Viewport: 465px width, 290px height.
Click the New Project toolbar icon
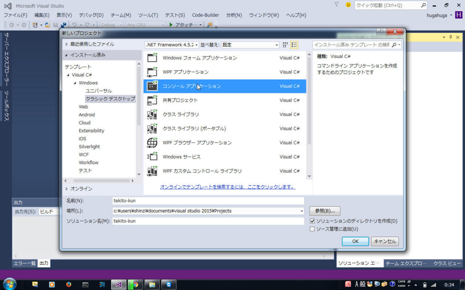(35, 25)
